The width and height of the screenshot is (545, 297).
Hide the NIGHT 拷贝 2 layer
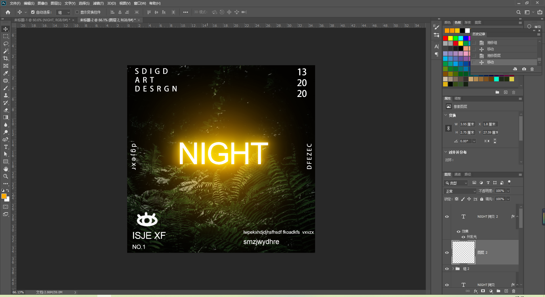(x=447, y=217)
